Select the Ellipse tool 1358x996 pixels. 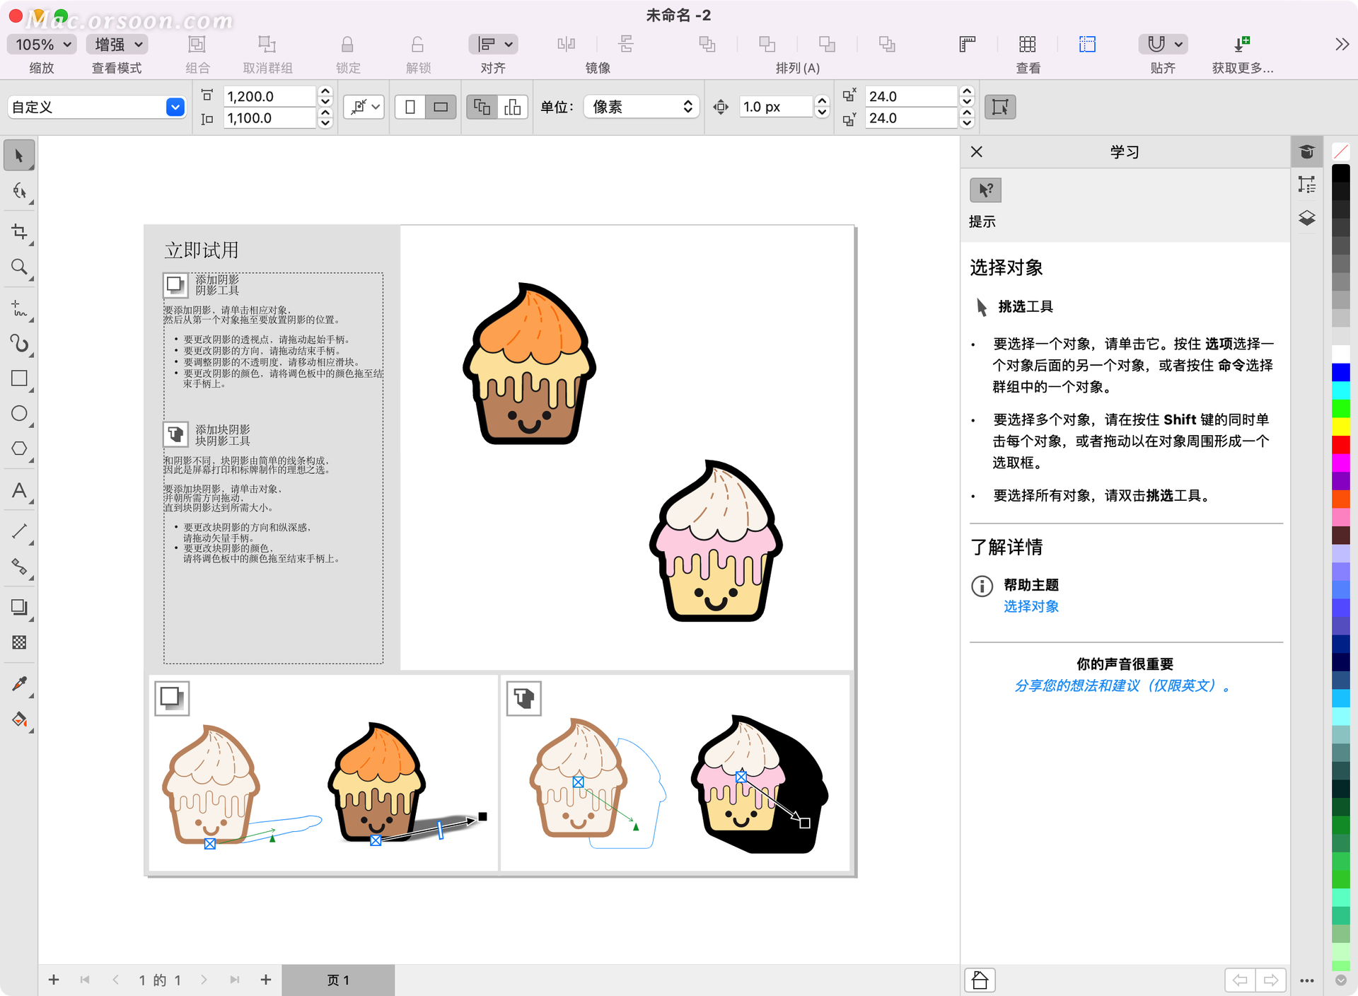click(x=19, y=413)
